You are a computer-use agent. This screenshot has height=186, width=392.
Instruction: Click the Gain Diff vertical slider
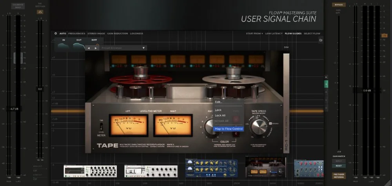[339, 82]
